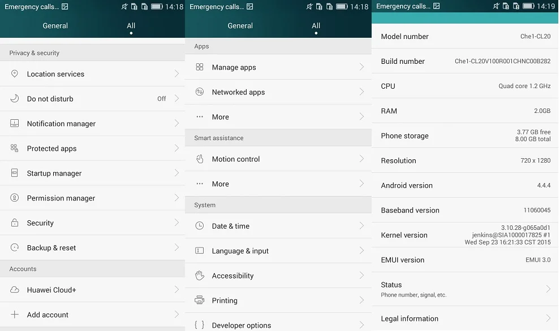
Task: Tap the Do not disturb moon icon
Action: (15, 99)
